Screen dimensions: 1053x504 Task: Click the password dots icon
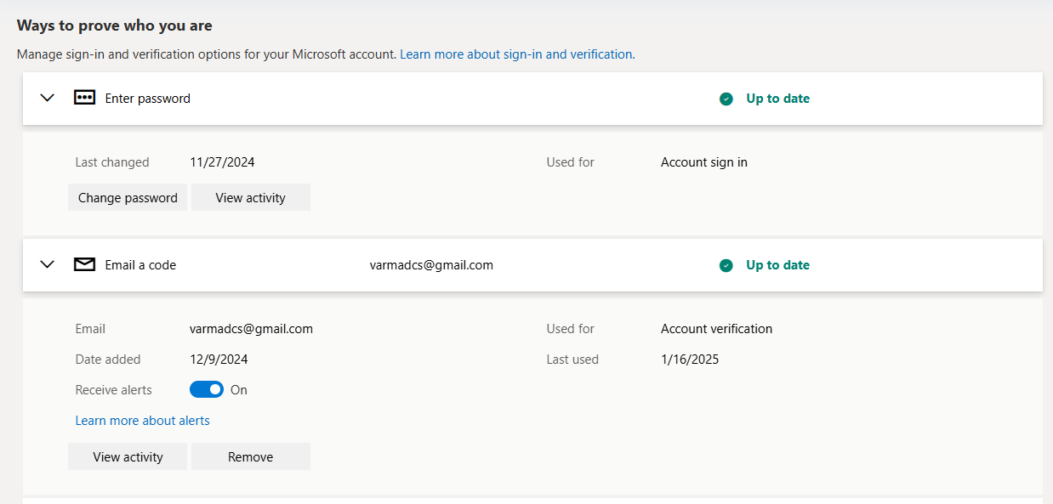tap(84, 98)
